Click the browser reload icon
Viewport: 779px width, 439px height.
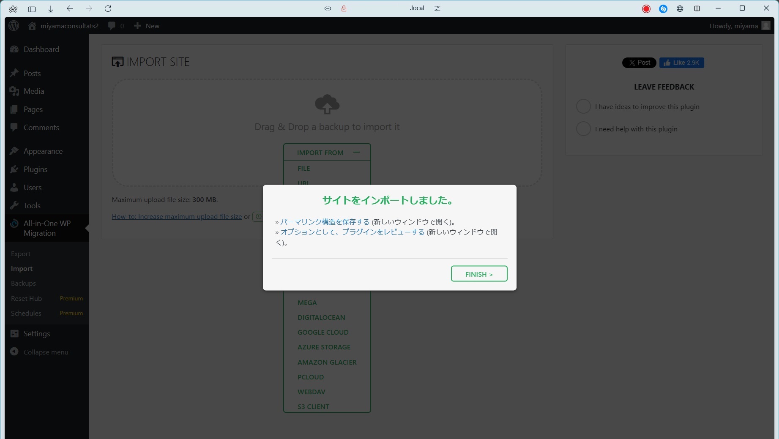coord(108,8)
